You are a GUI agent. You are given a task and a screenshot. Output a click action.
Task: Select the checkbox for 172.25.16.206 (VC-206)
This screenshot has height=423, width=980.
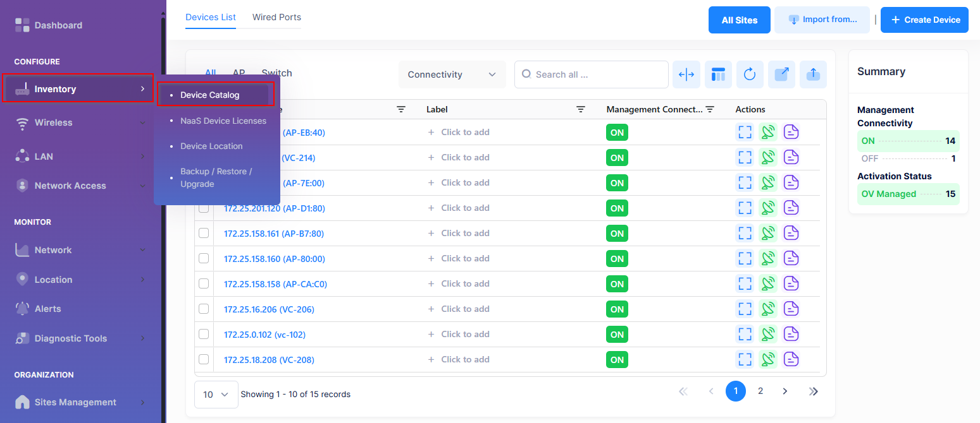tap(204, 309)
